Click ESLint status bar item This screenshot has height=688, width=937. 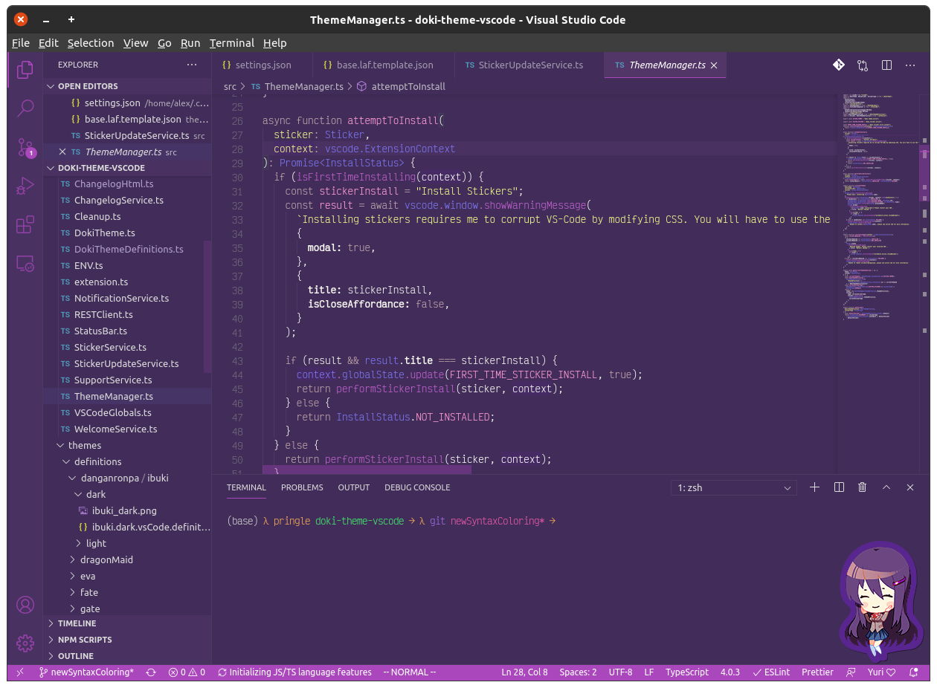click(x=770, y=672)
